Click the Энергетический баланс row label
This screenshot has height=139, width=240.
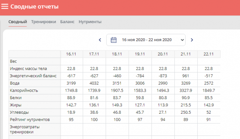pos(33,76)
